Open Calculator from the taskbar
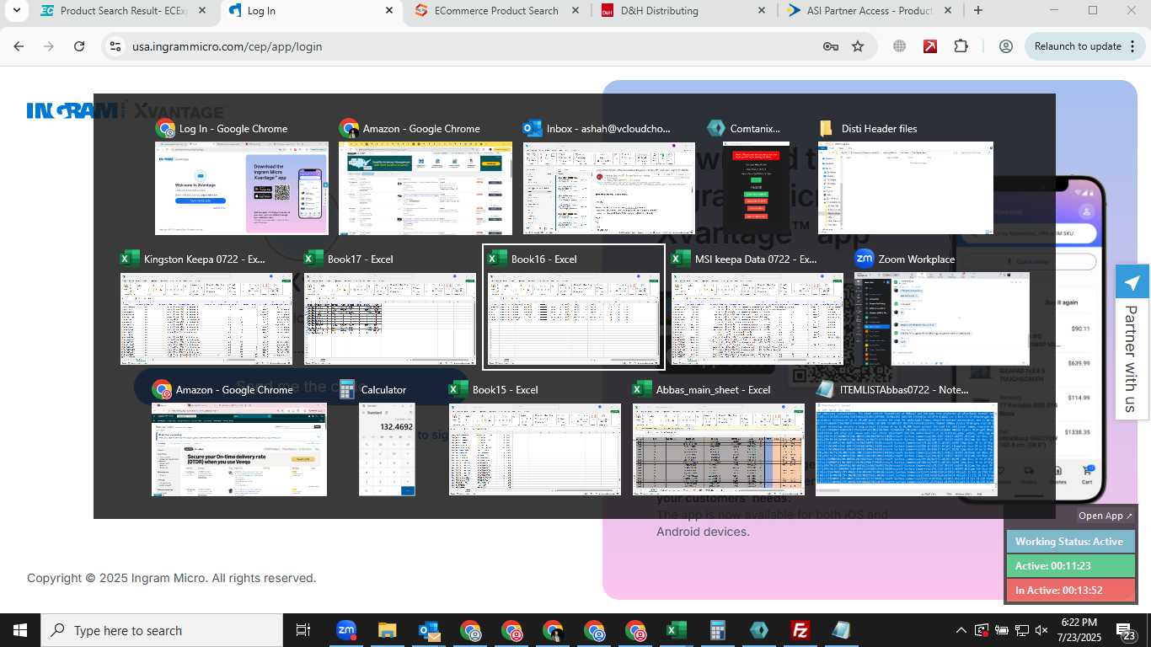The height and width of the screenshot is (647, 1151). click(x=718, y=630)
